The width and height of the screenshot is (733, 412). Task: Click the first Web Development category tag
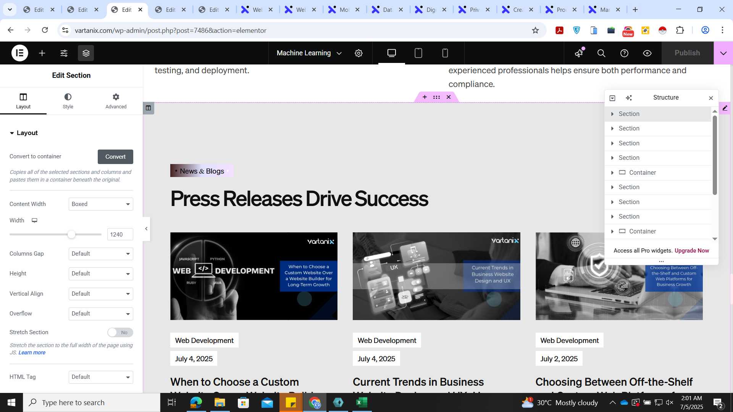click(x=204, y=340)
